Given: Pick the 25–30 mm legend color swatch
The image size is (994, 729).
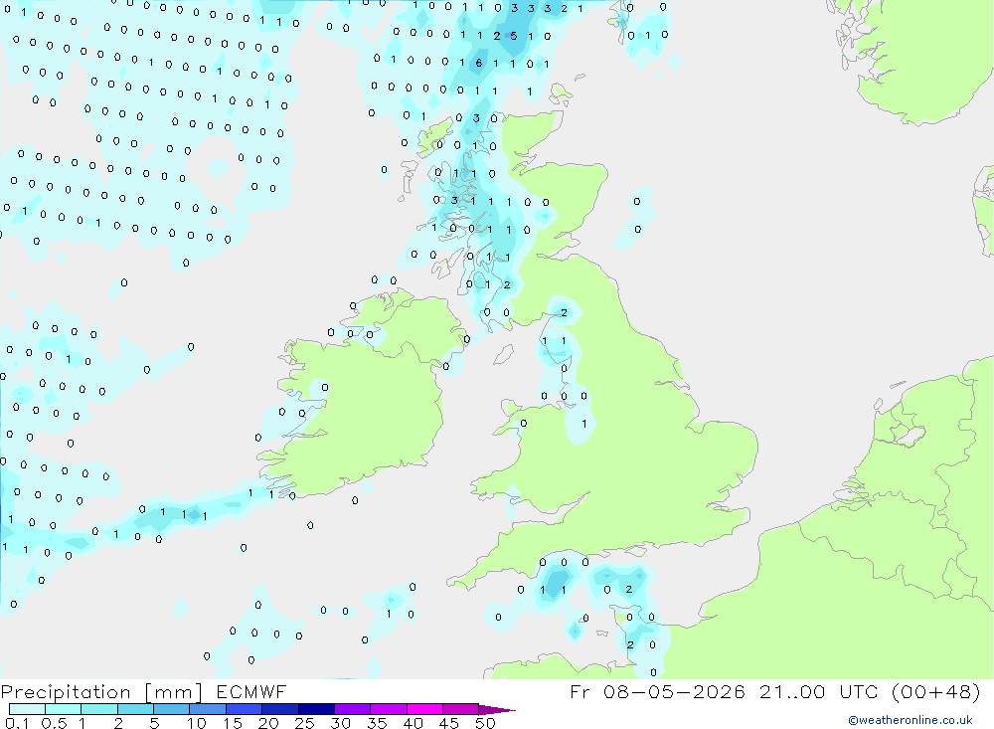Looking at the screenshot, I should pyautogui.click(x=316, y=709).
